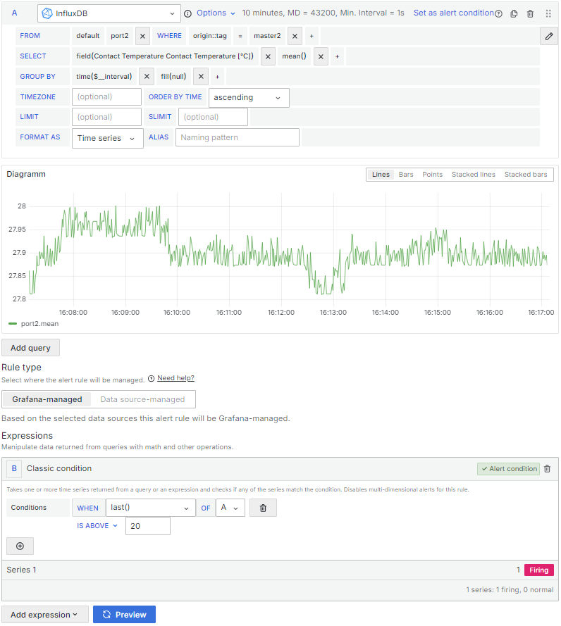Switch chart to Stacked lines view
The height and width of the screenshot is (626, 561).
click(x=473, y=175)
